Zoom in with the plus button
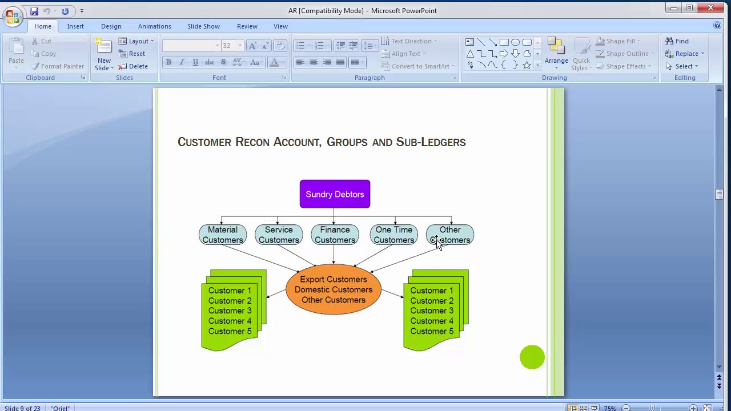731x411 pixels. (x=693, y=408)
